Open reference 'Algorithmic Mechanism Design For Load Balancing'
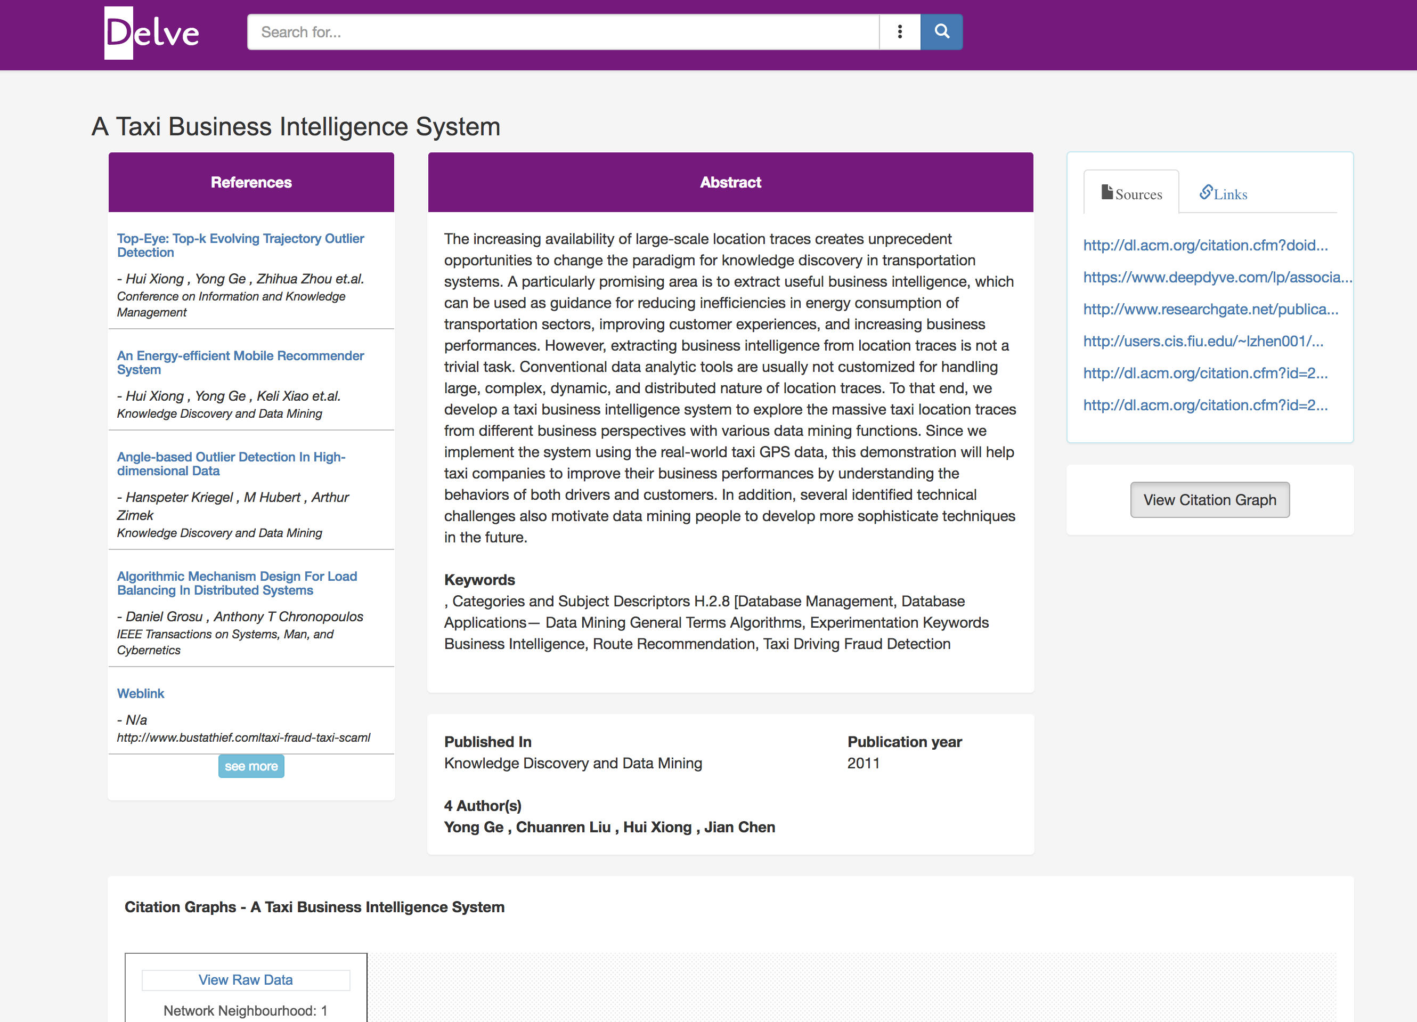This screenshot has height=1022, width=1417. click(237, 583)
